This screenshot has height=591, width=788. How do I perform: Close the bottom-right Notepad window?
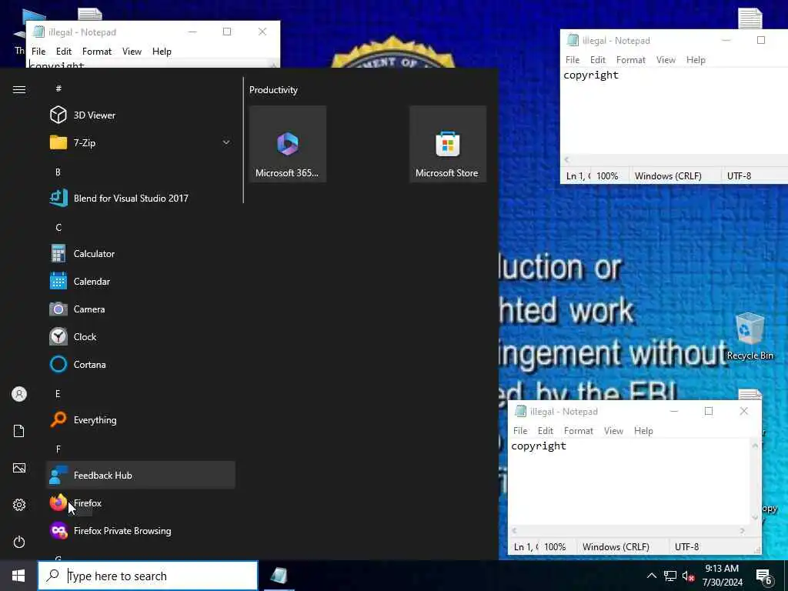tap(744, 411)
